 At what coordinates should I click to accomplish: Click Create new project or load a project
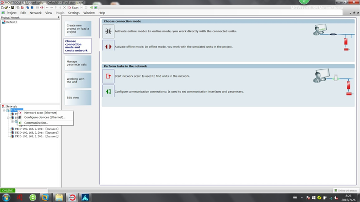pos(77,29)
